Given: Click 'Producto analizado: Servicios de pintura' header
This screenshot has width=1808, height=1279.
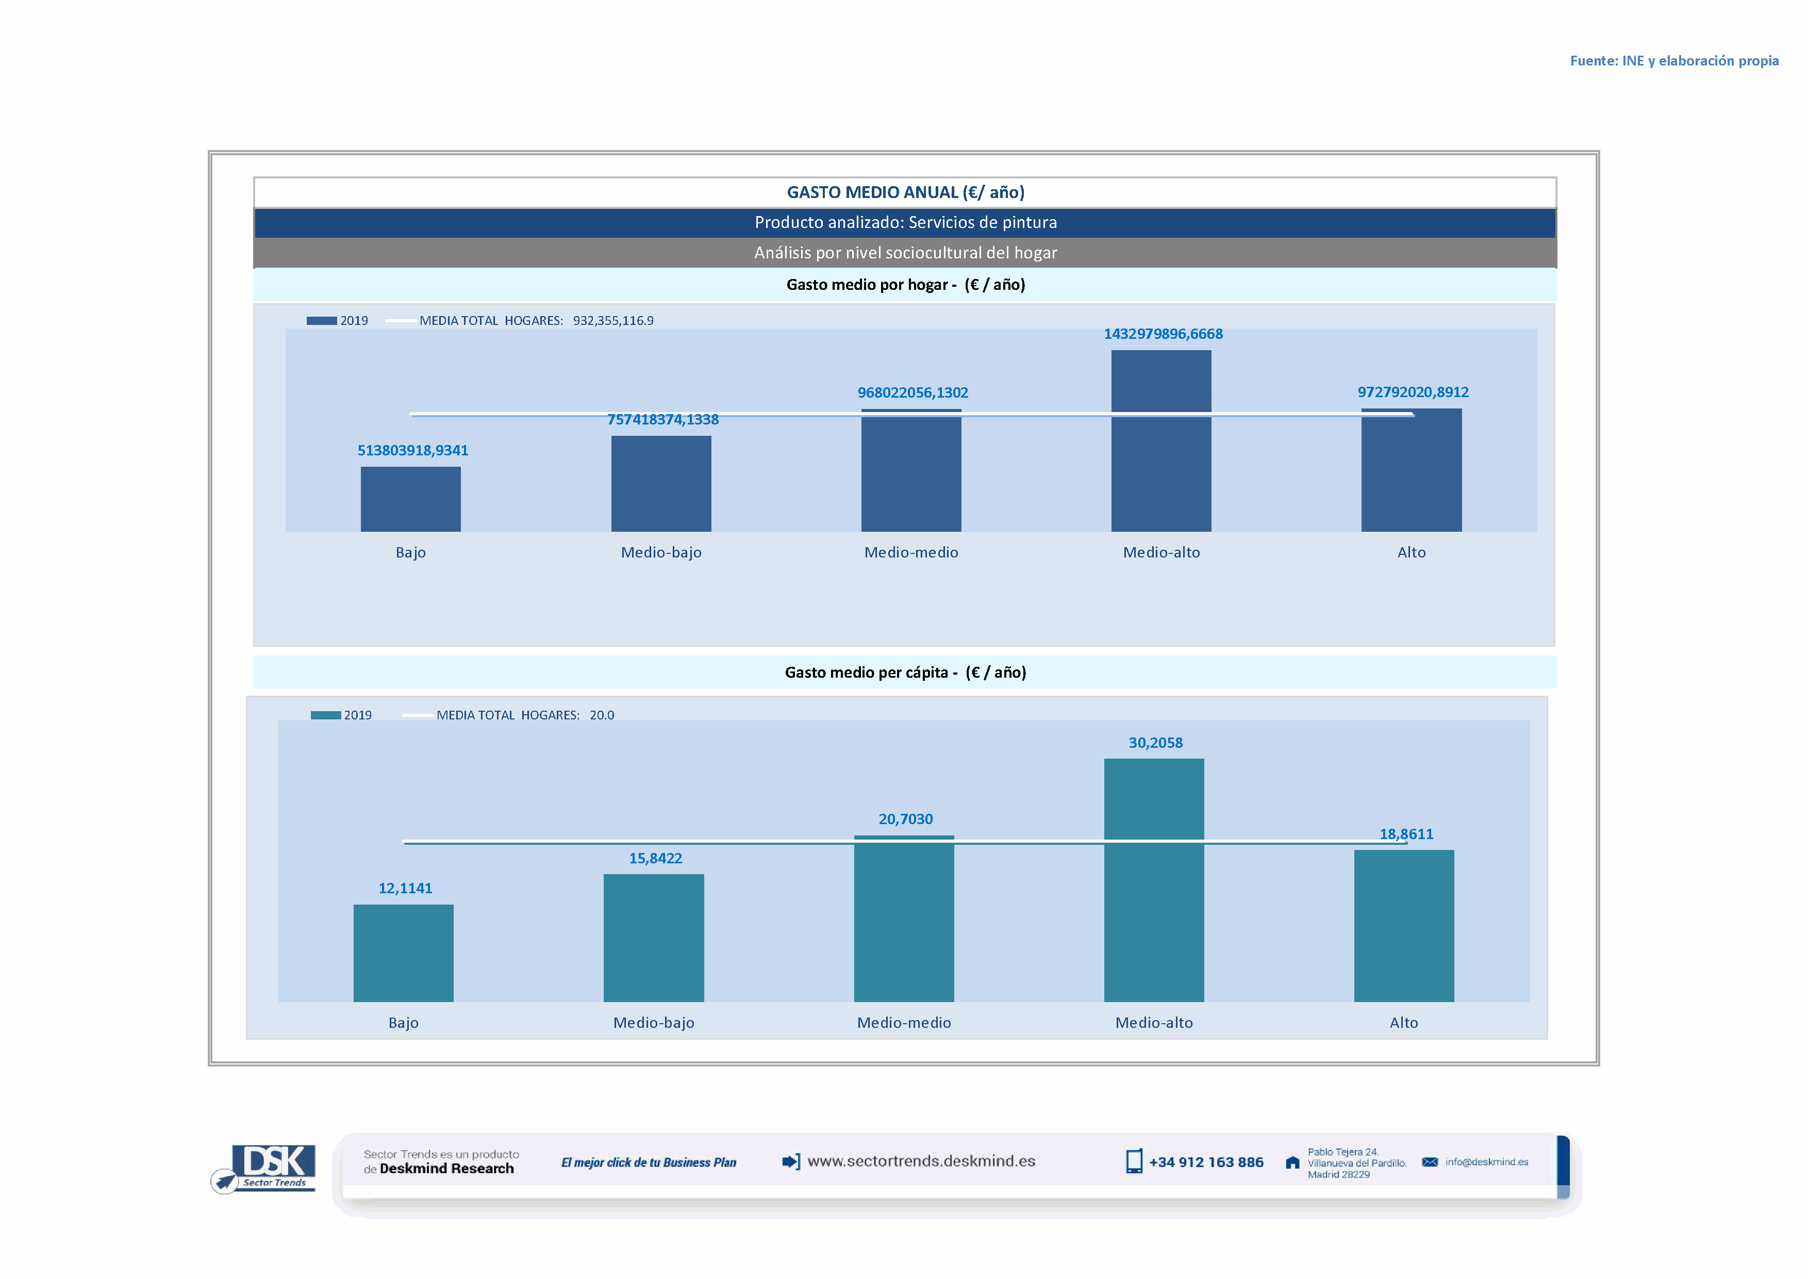Looking at the screenshot, I should coord(905,223).
